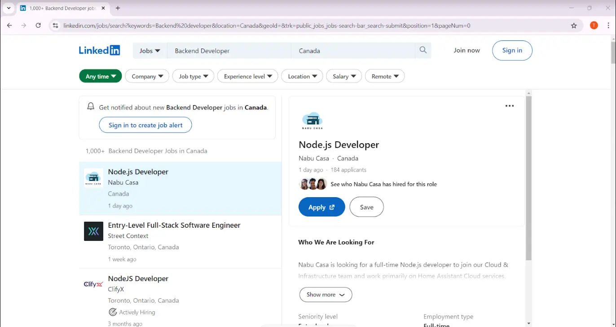This screenshot has height=327, width=616.
Task: Click the LinkedIn logo
Action: coord(99,50)
